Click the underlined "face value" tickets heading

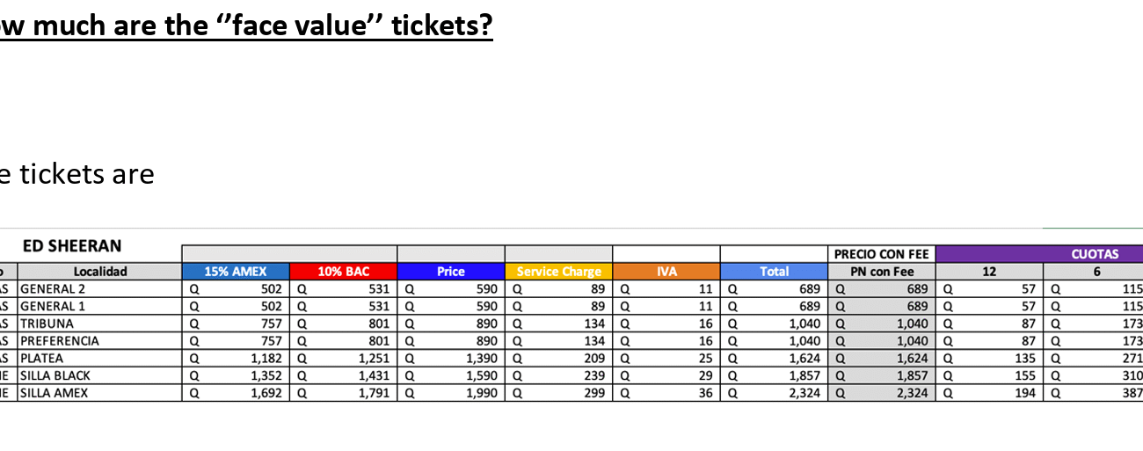click(246, 26)
